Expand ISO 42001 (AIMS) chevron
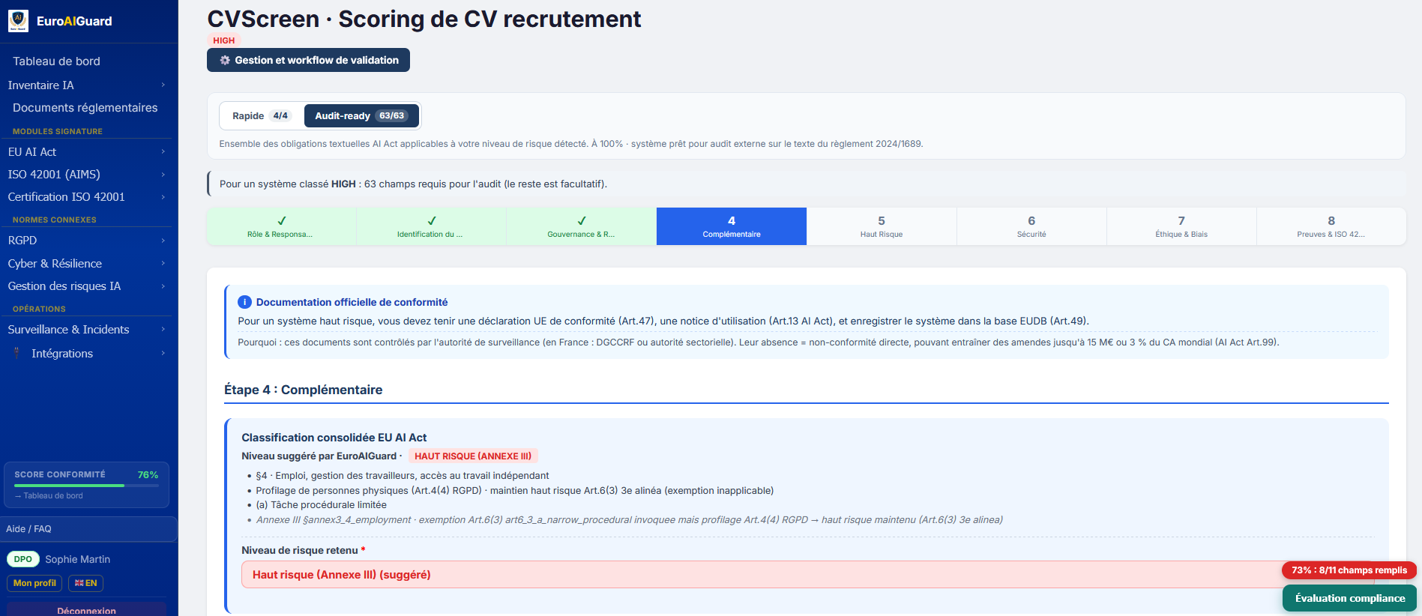The image size is (1422, 616). 163,174
